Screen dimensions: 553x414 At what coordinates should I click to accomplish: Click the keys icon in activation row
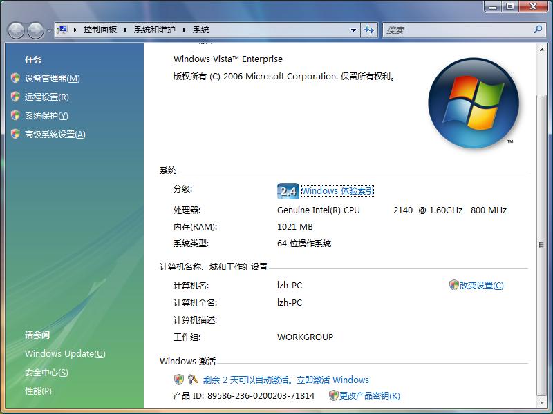[193, 379]
